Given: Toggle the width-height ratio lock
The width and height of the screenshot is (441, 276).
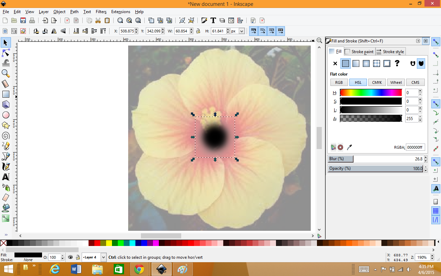Looking at the screenshot, I should coord(198,31).
